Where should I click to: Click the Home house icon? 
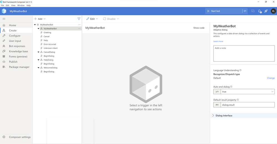tap(4, 25)
